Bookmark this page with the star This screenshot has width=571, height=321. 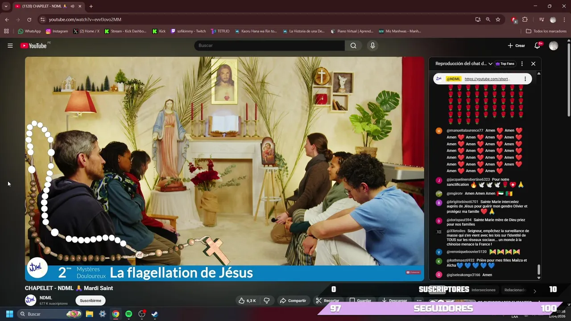pyautogui.click(x=498, y=20)
